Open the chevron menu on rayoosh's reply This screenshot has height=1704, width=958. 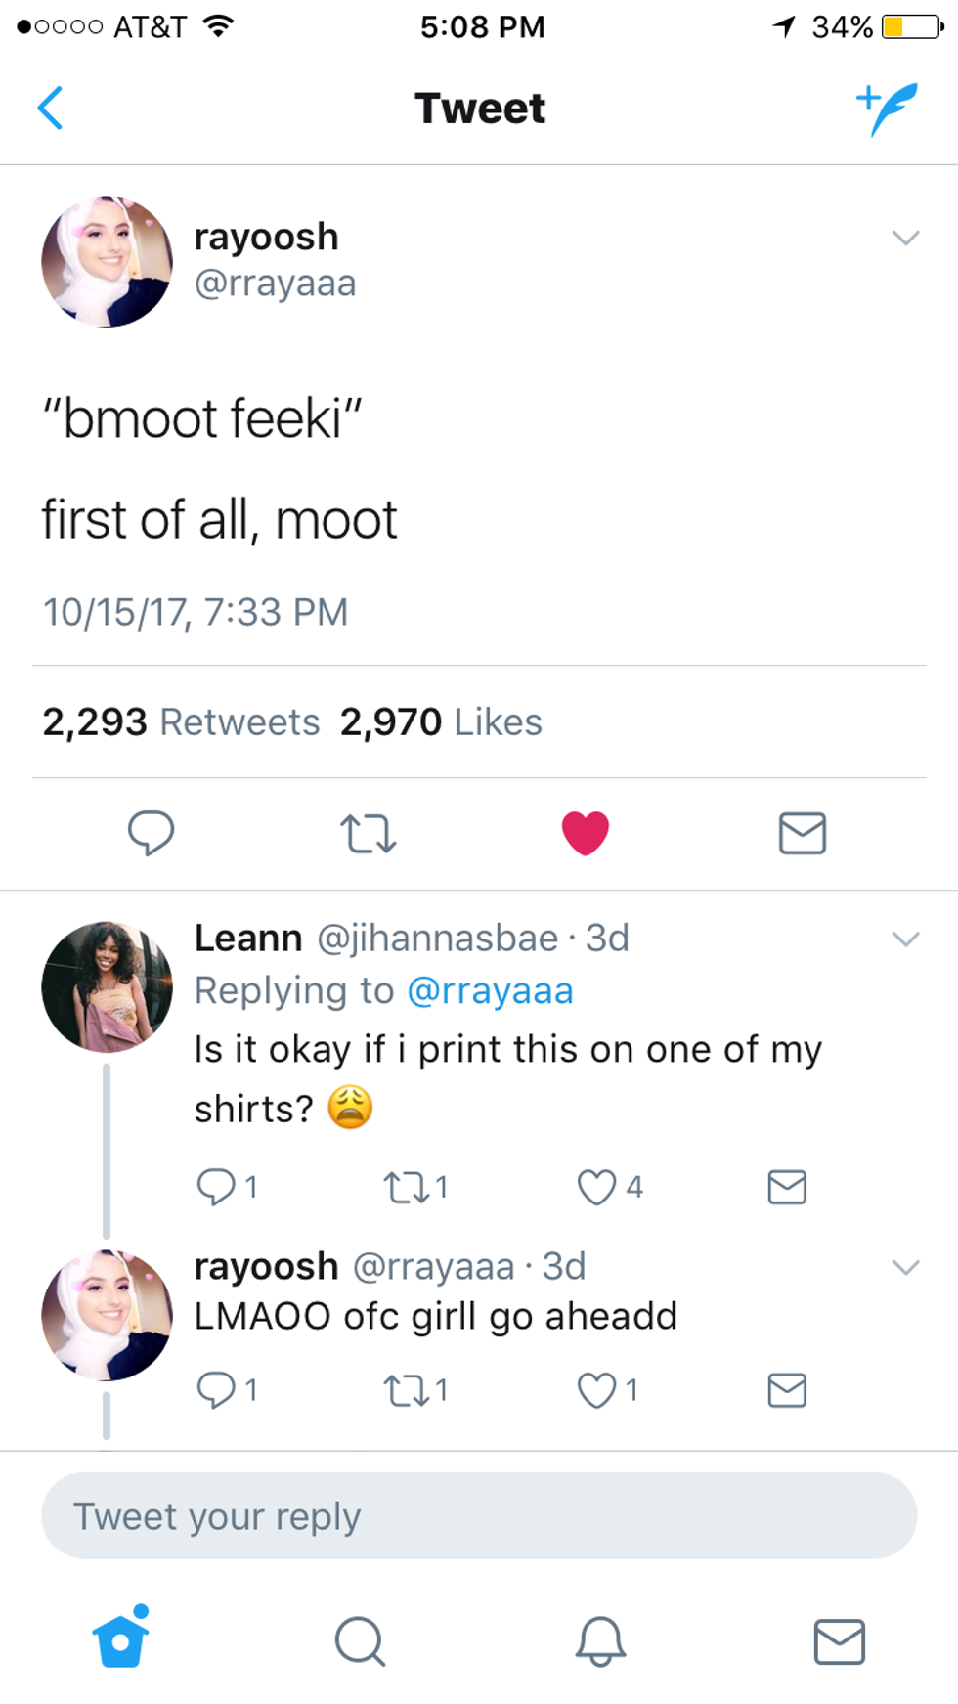906,1268
